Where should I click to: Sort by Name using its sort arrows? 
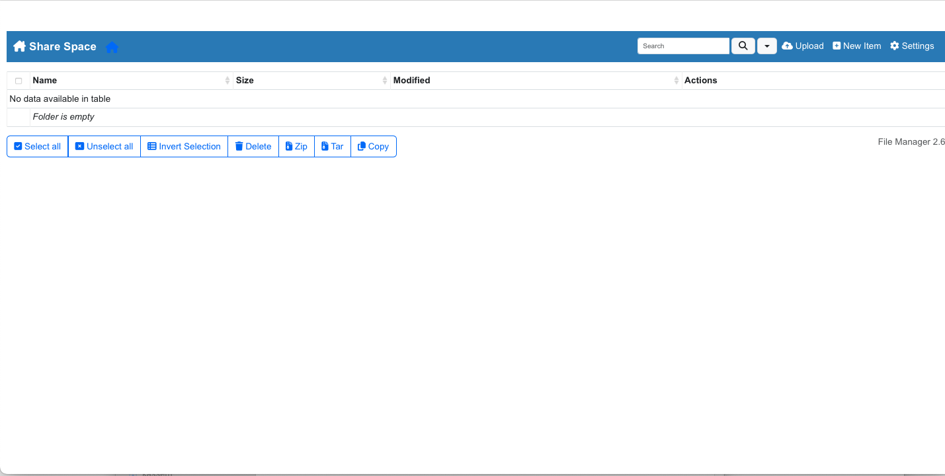[227, 79]
